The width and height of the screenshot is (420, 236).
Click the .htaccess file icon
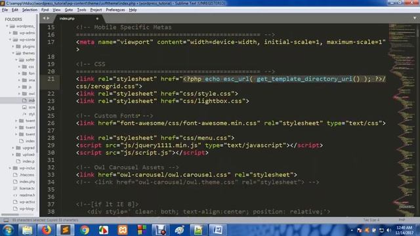click(15, 175)
